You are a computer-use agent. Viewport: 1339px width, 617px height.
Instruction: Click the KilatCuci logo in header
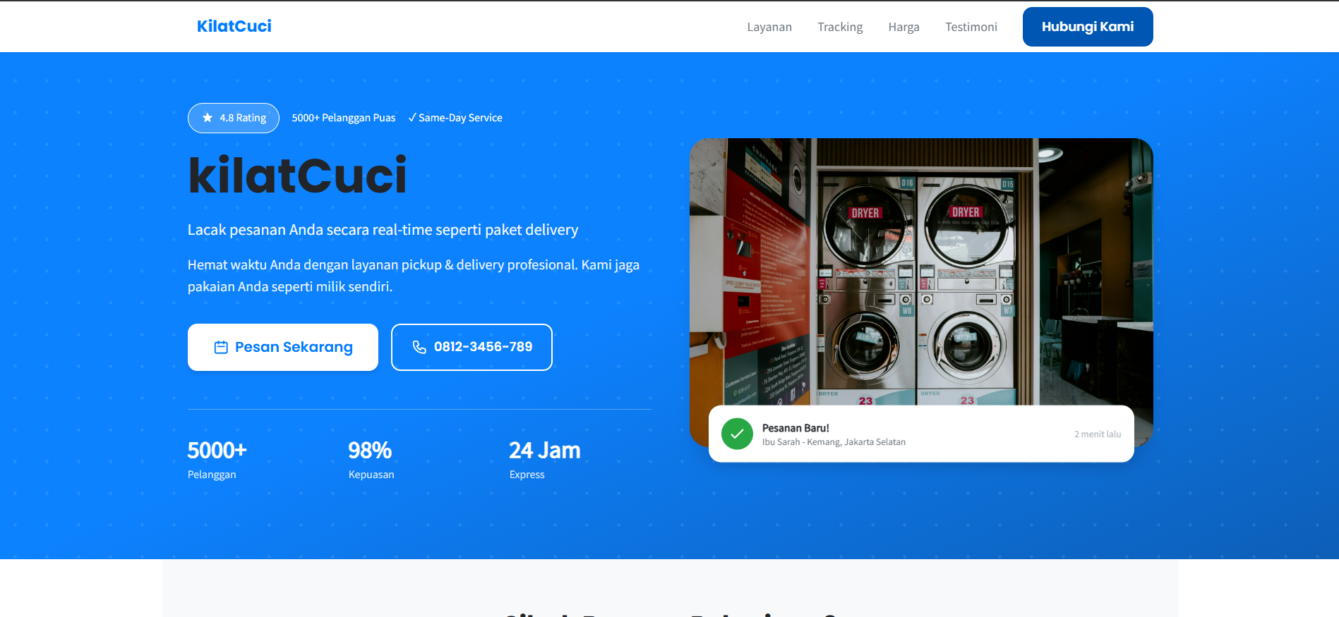pyautogui.click(x=234, y=26)
